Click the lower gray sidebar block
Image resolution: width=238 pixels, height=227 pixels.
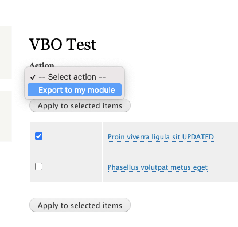6,116
